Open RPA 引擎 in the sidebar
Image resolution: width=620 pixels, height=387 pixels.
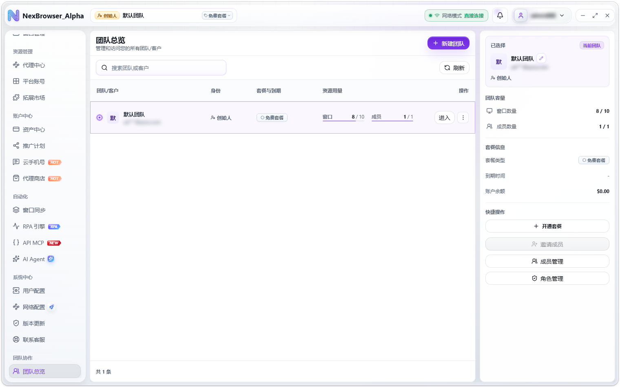click(45, 226)
